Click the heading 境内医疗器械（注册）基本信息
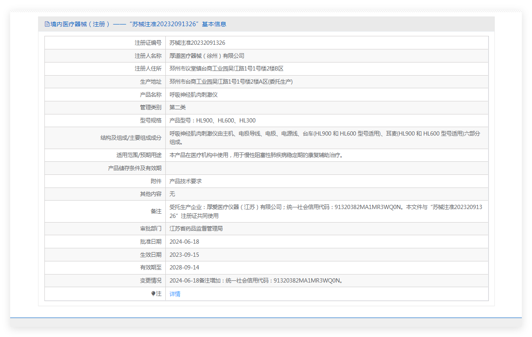 138,24
